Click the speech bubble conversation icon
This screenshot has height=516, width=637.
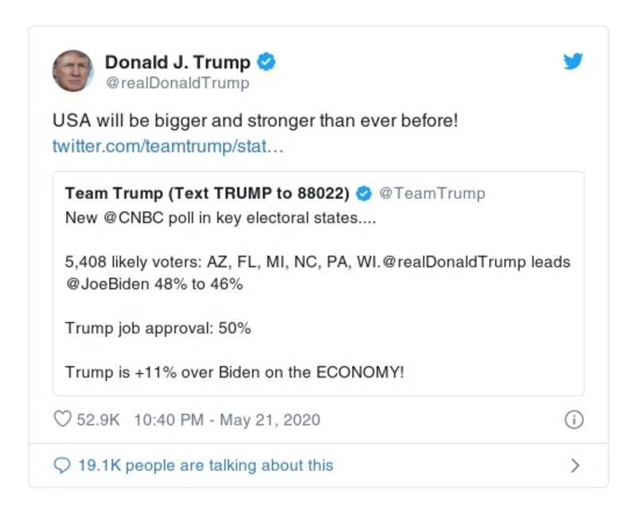pyautogui.click(x=63, y=464)
